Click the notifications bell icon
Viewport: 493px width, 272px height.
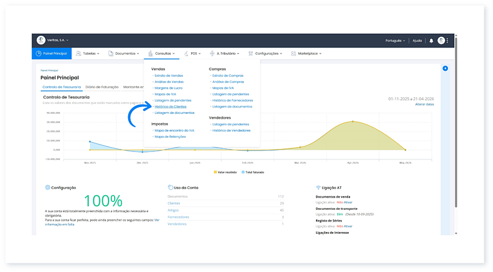click(x=431, y=41)
